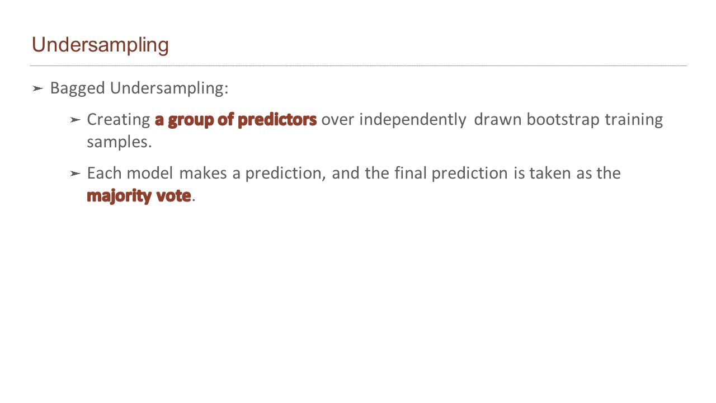Click the word Creating in the sub-bullet
Image resolution: width=716 pixels, height=403 pixels.
click(x=119, y=120)
